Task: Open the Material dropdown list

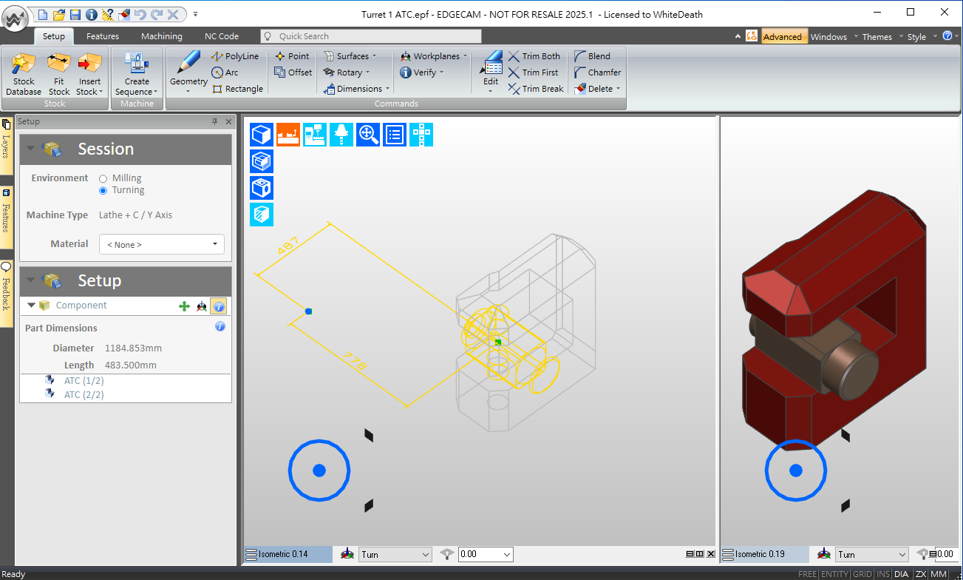Action: pos(162,244)
